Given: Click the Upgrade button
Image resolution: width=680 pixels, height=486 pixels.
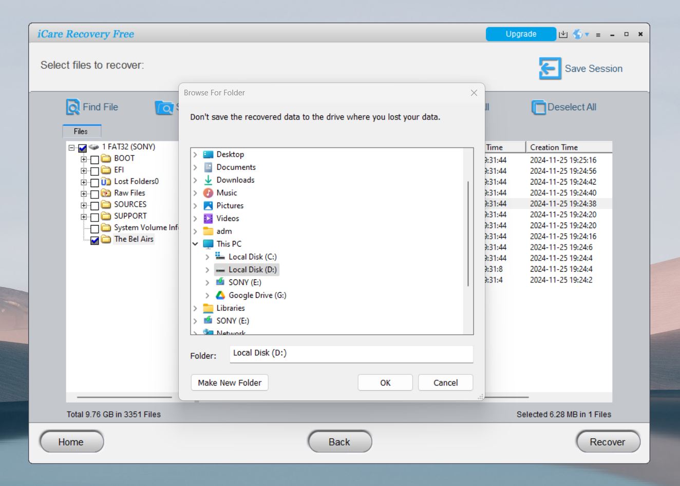Looking at the screenshot, I should (x=521, y=34).
